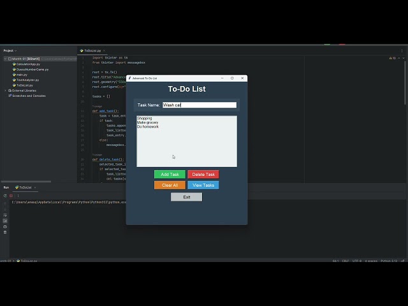Click the Exit button in To-Do window
408x306 pixels.
tap(186, 197)
